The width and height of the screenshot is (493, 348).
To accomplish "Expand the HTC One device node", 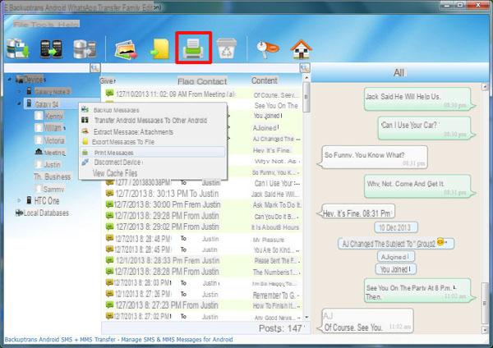I will pyautogui.click(x=19, y=200).
